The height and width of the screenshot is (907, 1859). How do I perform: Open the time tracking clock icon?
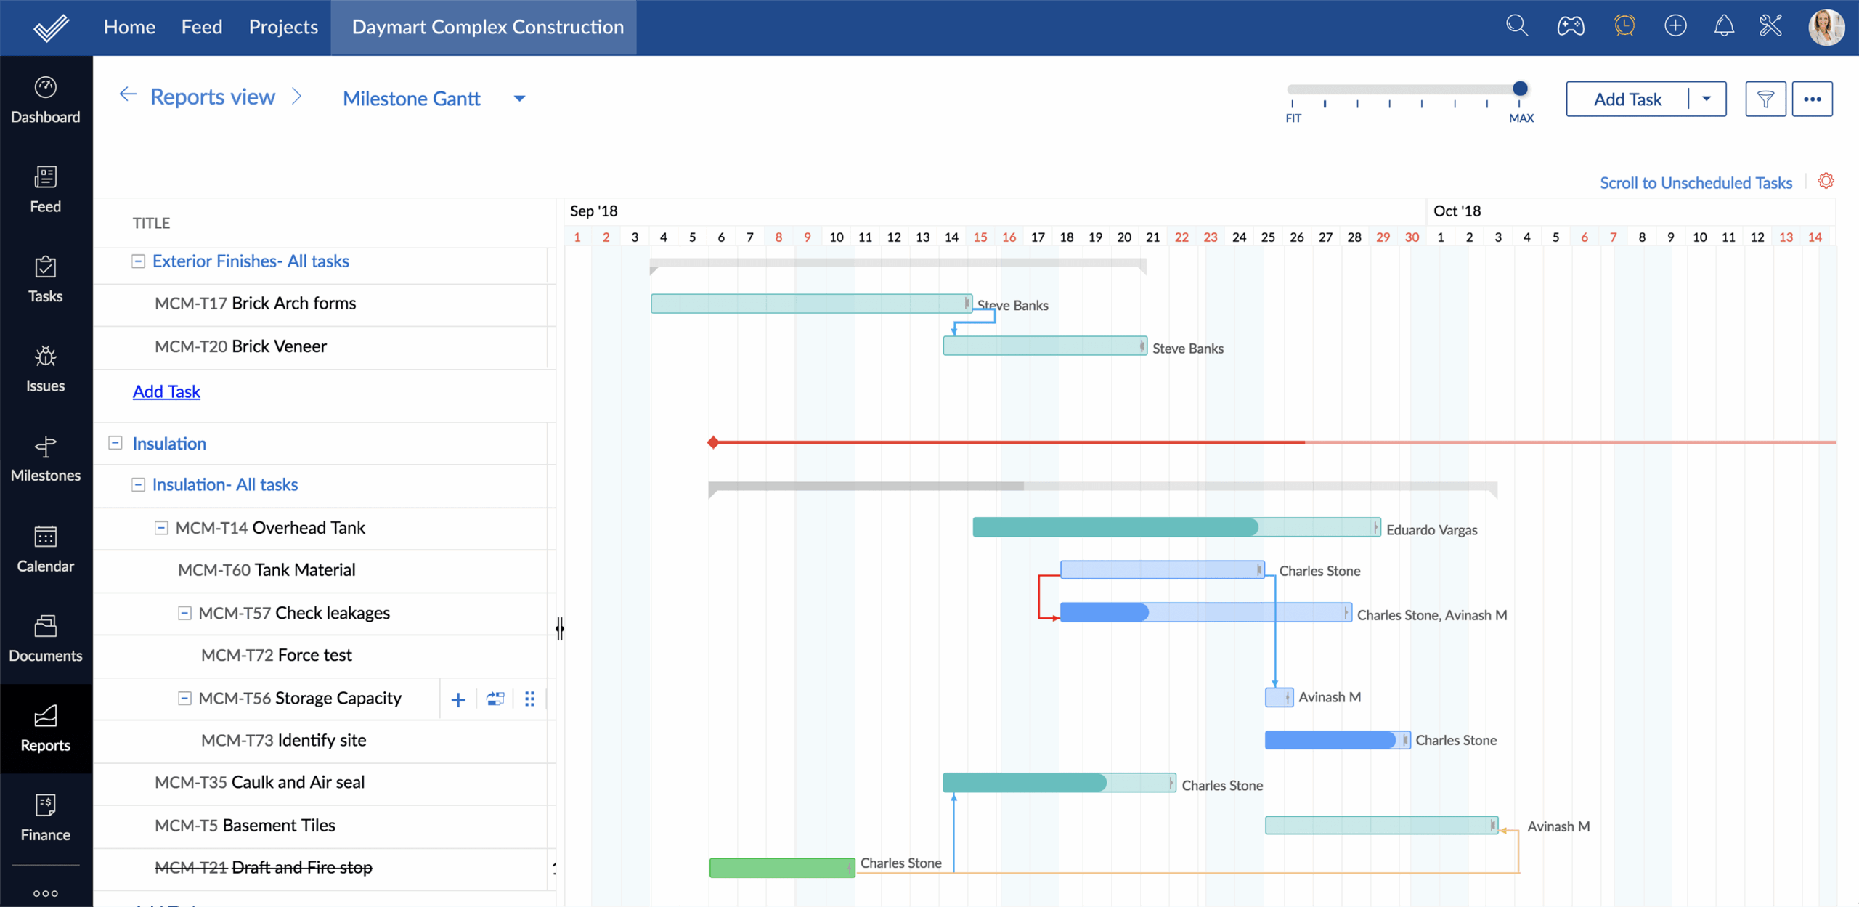point(1624,25)
